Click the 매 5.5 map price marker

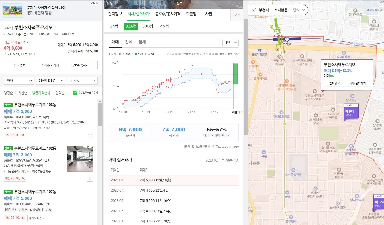pos(379,203)
